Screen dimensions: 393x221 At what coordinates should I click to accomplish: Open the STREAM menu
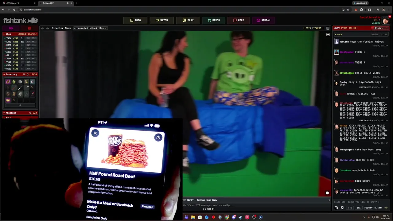click(263, 20)
